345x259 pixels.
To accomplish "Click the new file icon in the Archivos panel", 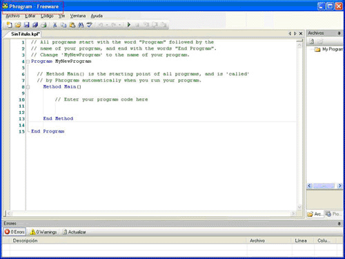I will point(311,41).
